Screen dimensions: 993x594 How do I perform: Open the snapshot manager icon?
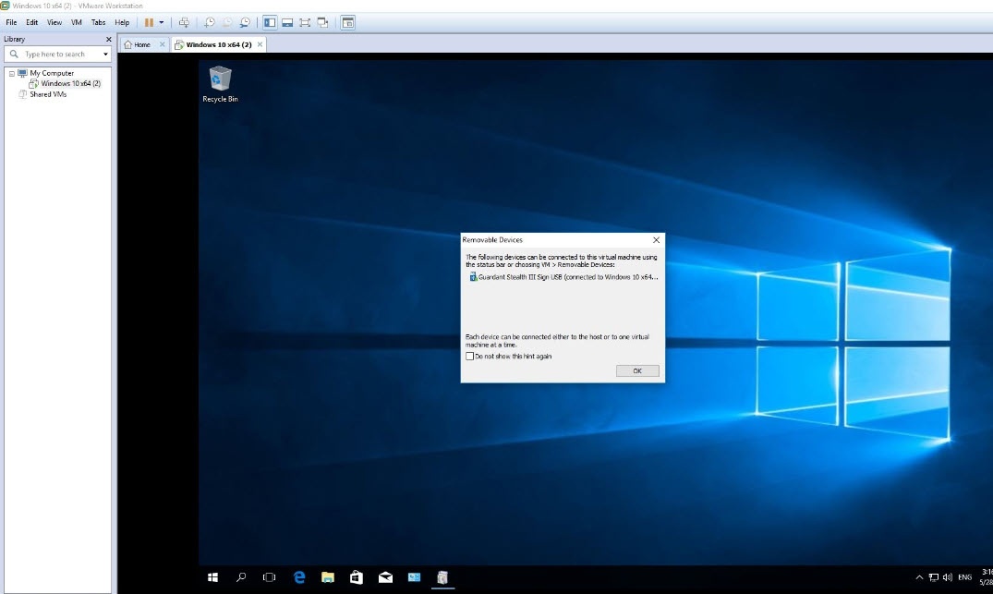point(245,22)
